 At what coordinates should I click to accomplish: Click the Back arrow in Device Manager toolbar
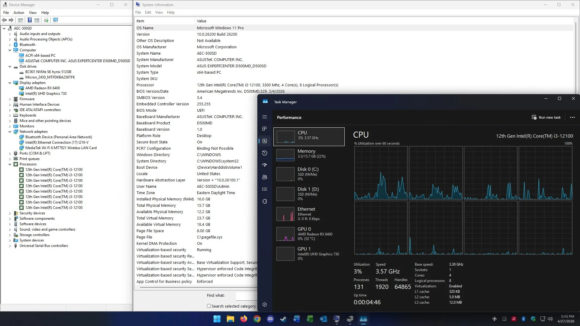[x=4, y=20]
